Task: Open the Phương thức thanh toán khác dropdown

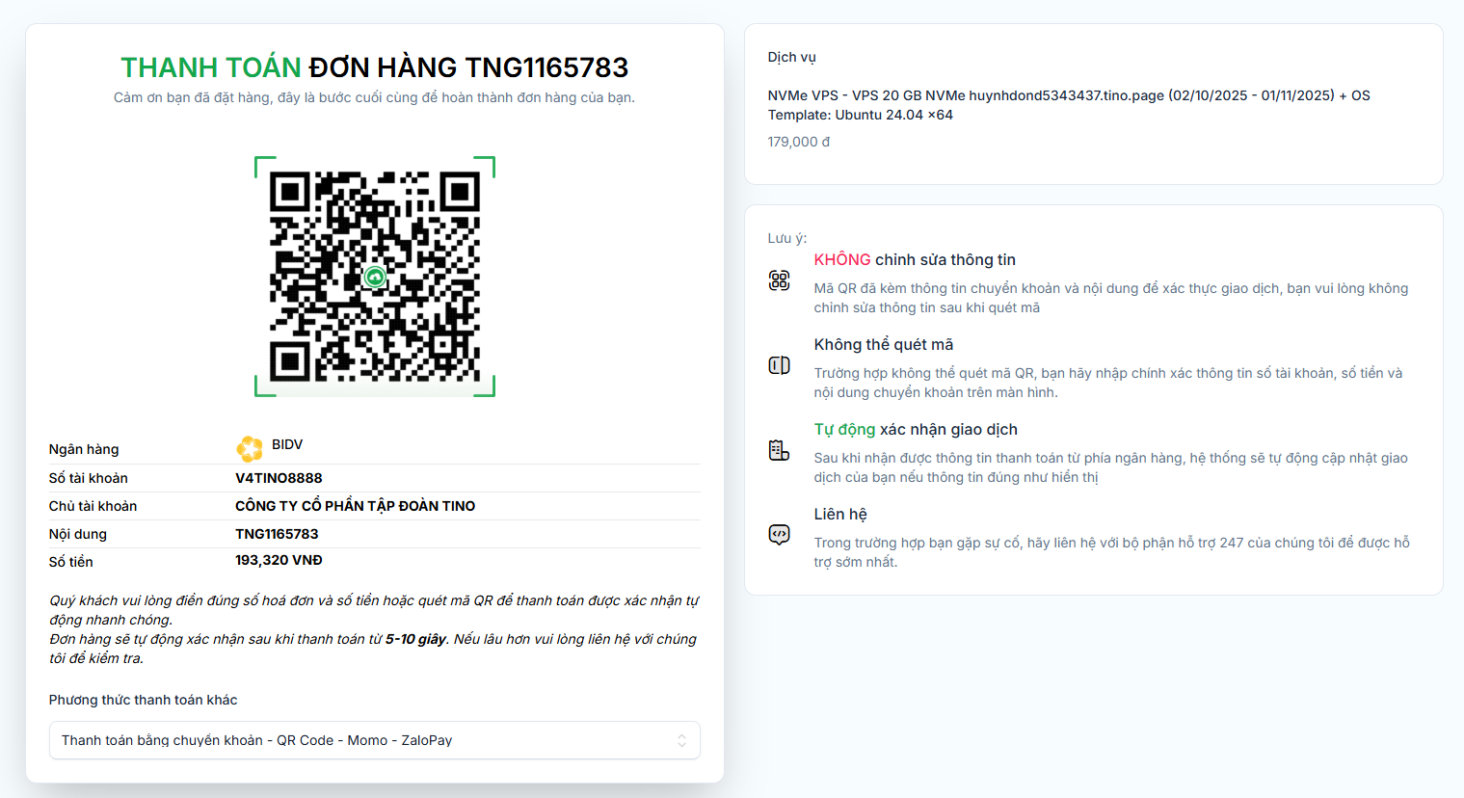Action: pos(375,740)
